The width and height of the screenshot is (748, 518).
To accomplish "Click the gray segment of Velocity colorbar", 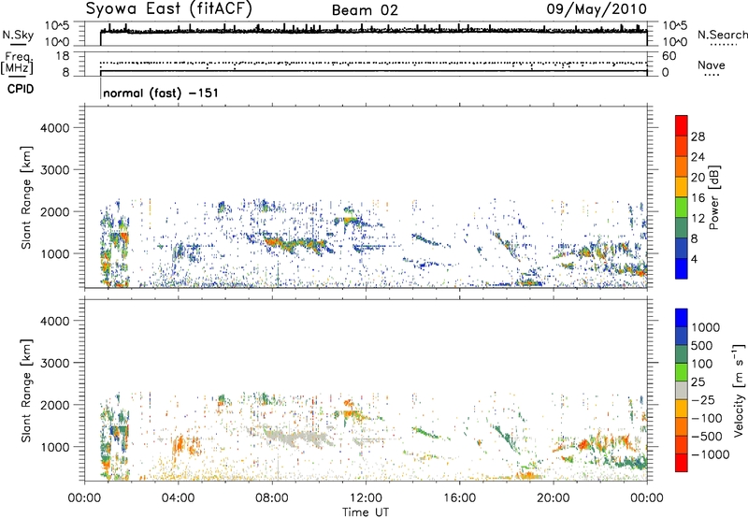I will [x=682, y=391].
